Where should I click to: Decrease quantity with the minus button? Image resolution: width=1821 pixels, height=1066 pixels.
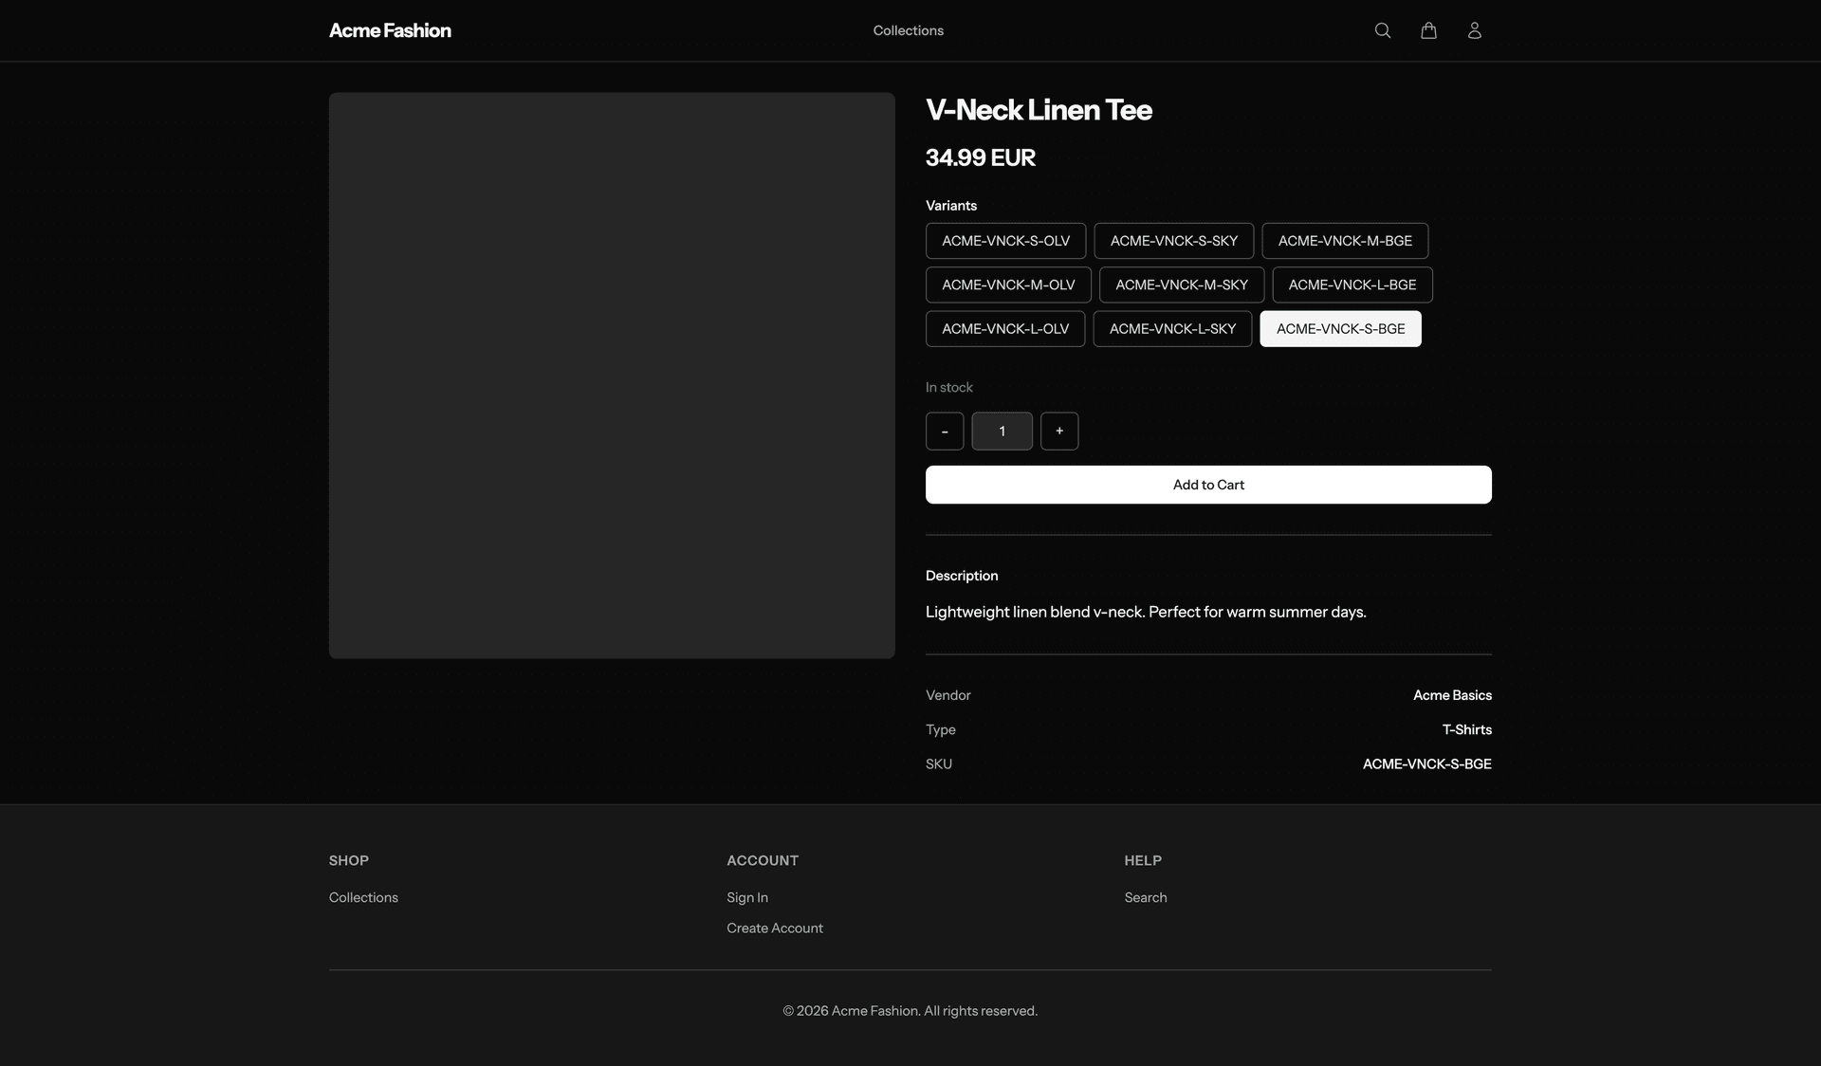(x=945, y=431)
